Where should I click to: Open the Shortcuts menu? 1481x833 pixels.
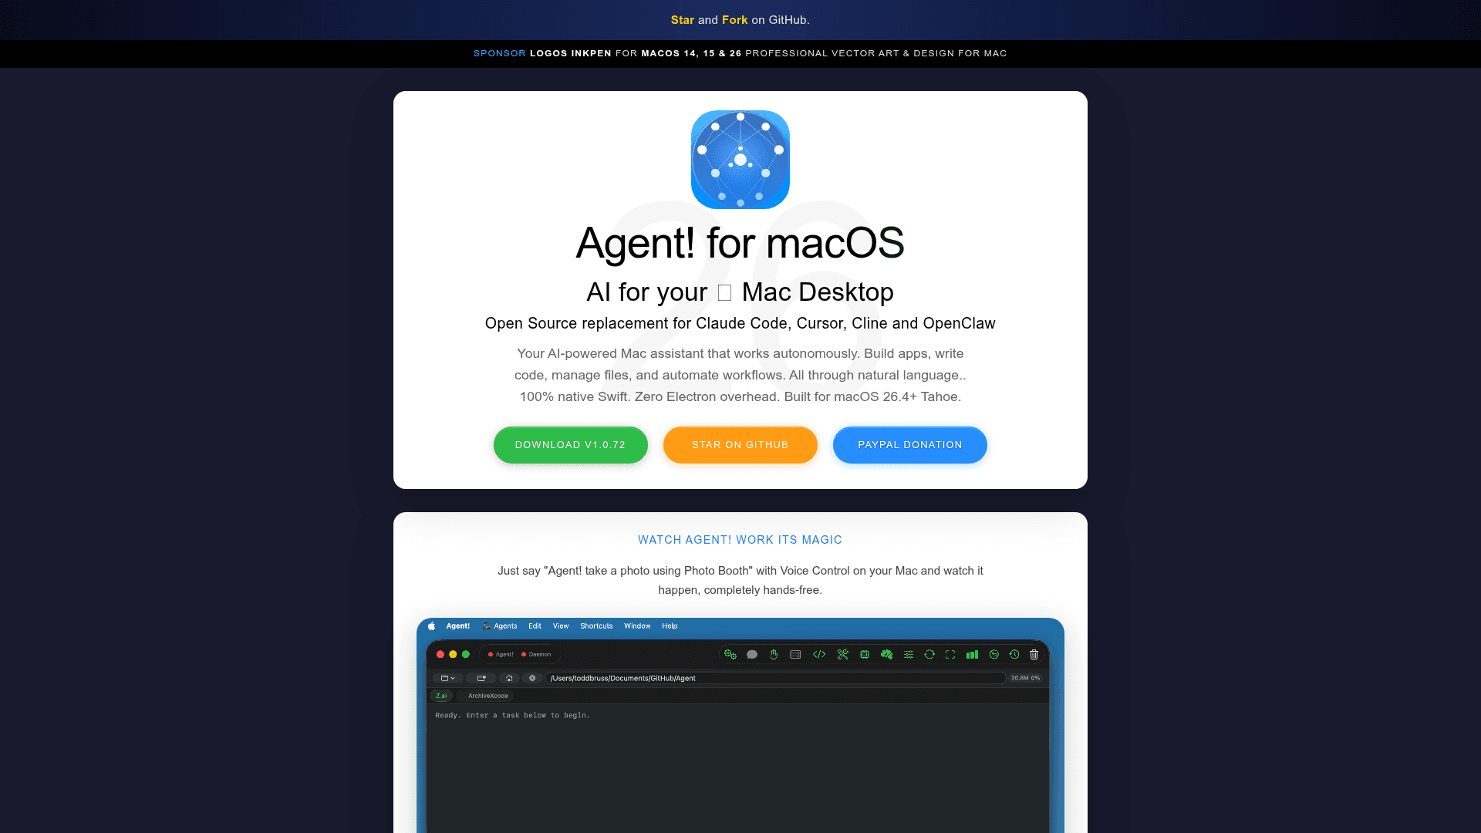[595, 626]
